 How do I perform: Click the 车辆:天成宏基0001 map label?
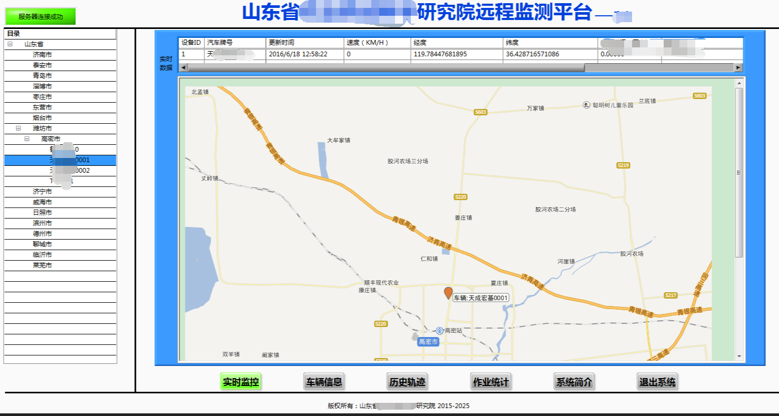point(481,298)
